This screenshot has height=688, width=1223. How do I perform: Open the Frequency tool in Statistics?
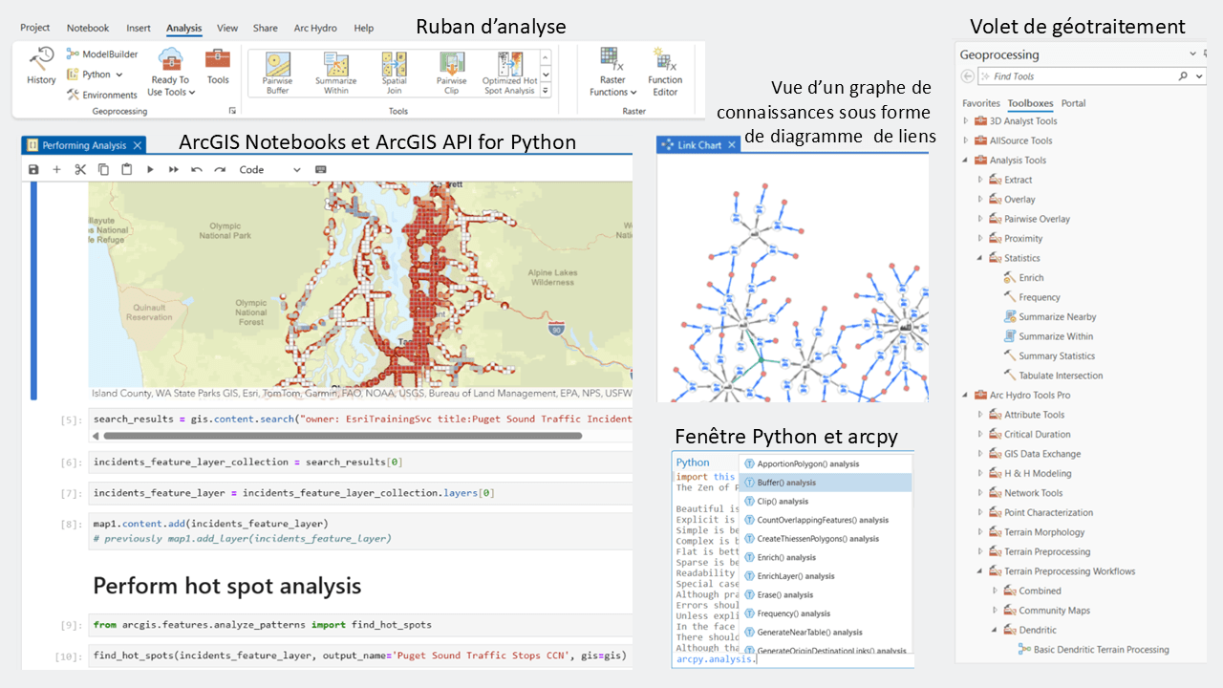click(1032, 297)
